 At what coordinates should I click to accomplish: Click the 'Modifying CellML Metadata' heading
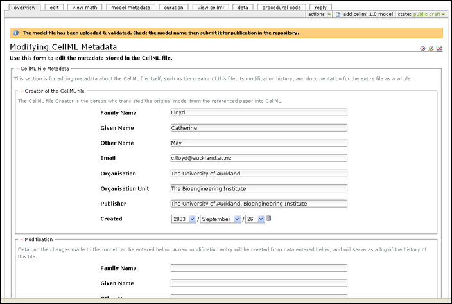pyautogui.click(x=64, y=47)
